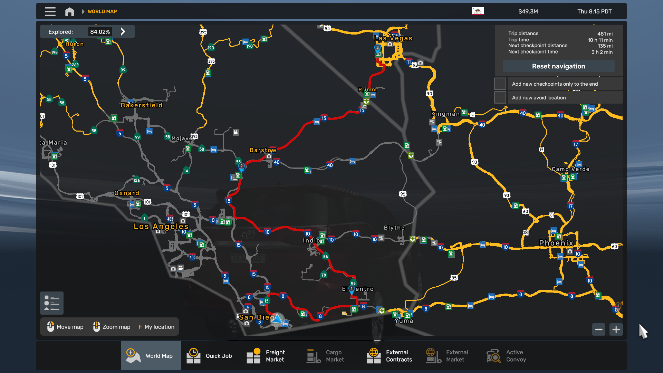
Task: Click the Reset navigation button
Action: 558,66
